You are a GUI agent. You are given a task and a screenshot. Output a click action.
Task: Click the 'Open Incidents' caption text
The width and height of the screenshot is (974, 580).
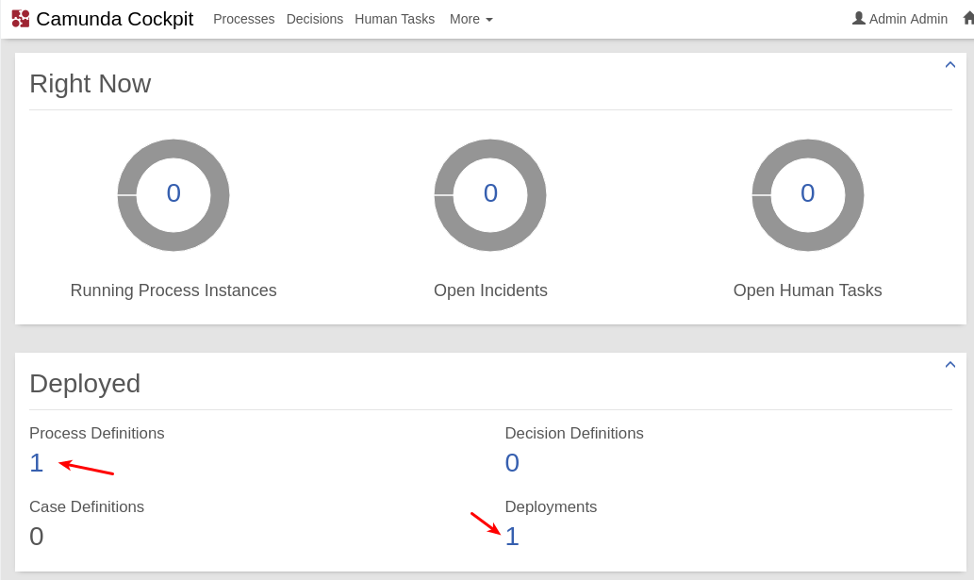(490, 290)
